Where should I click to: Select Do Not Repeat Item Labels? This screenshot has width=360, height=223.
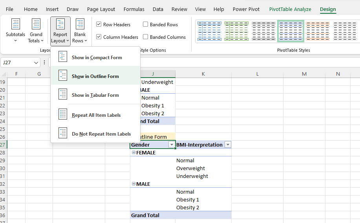click(95, 134)
